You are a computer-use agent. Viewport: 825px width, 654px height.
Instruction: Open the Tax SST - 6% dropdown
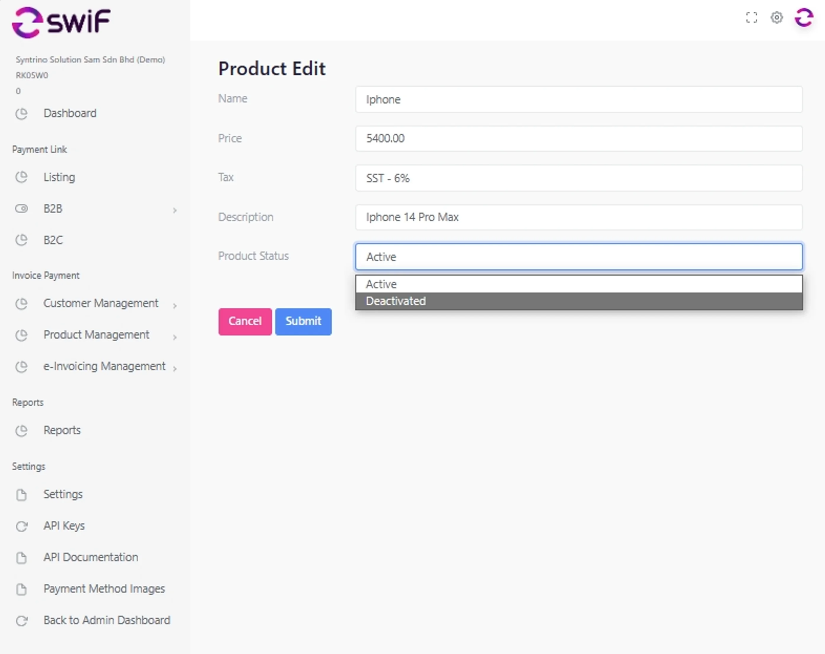579,178
